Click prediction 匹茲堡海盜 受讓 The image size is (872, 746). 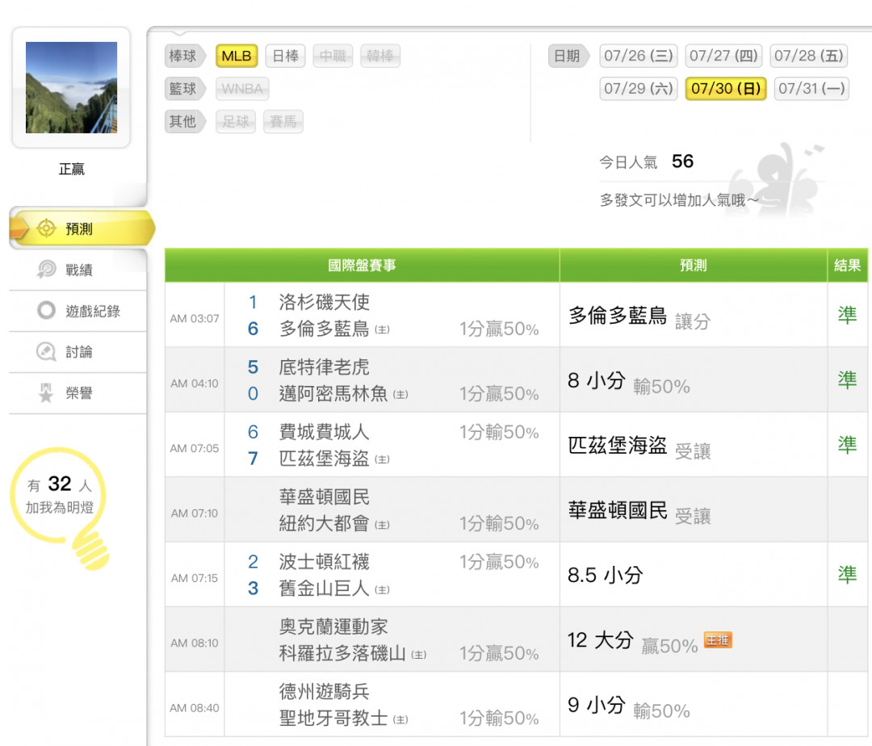pos(639,446)
